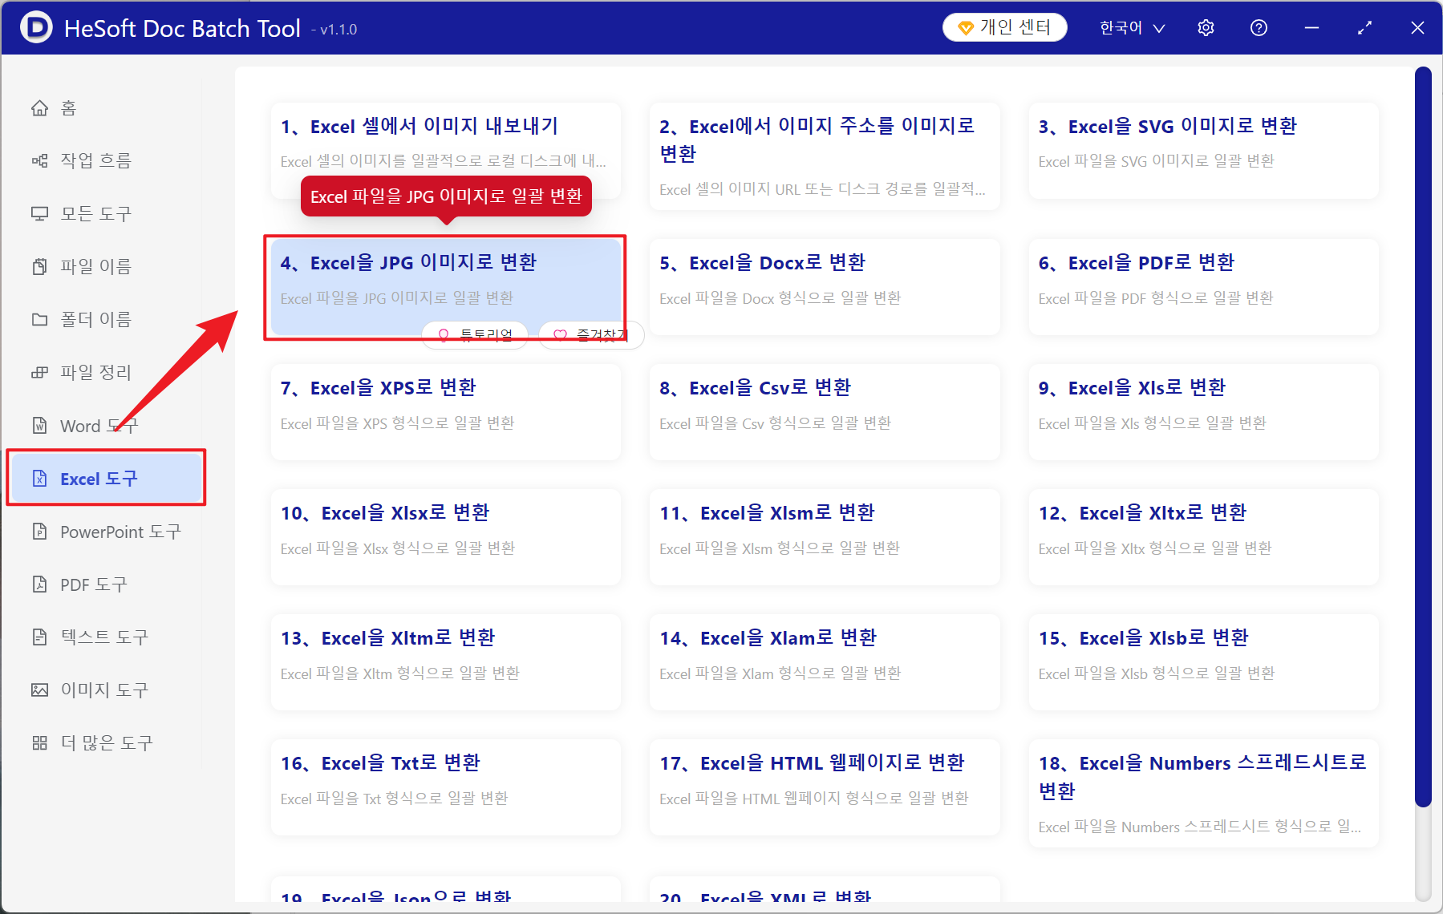Screen dimensions: 1443x914
Task: Click the workflow icon beside 작업 흐름
Action: click(39, 160)
